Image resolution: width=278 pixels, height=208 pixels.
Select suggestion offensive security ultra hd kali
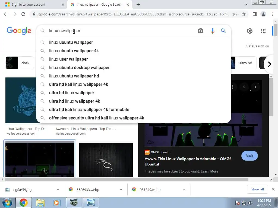pyautogui.click(x=134, y=118)
